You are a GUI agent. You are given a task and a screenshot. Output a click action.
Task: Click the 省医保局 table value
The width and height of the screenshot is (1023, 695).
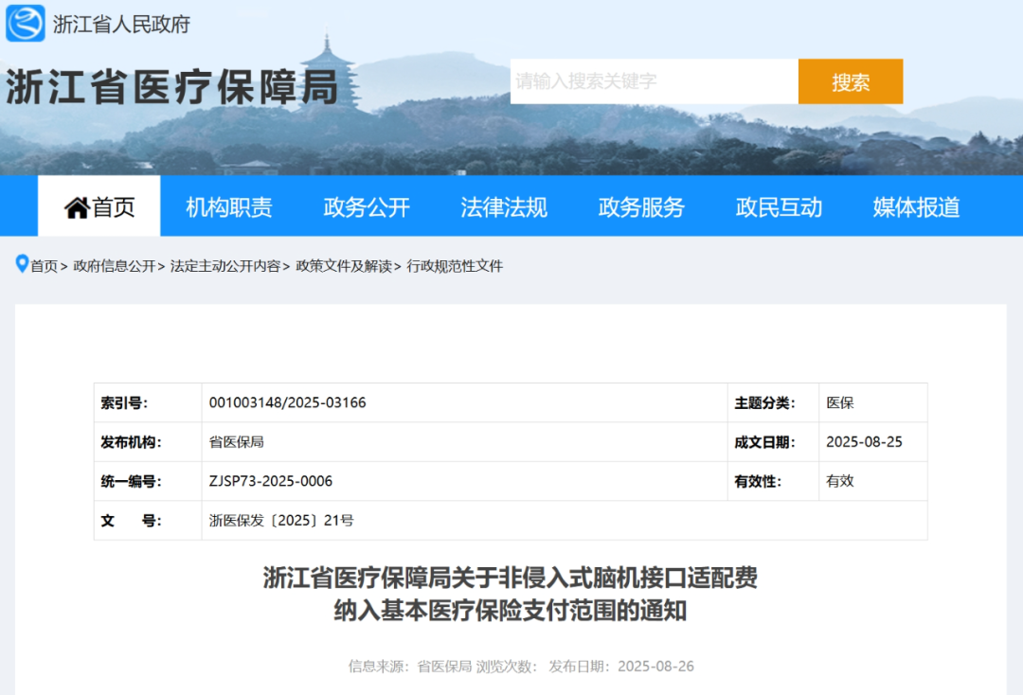[x=236, y=442]
